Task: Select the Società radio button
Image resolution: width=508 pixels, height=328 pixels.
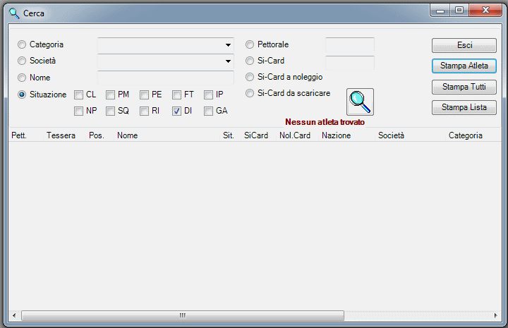Action: [x=22, y=61]
